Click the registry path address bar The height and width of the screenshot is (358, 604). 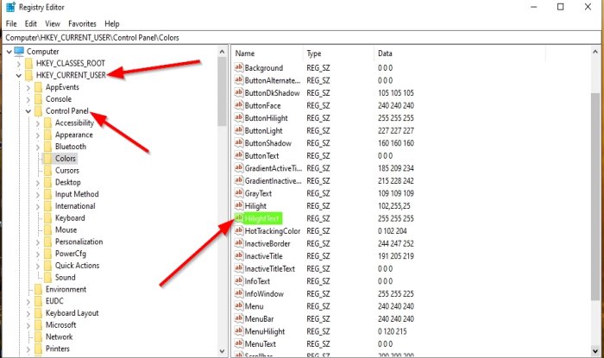tap(302, 37)
